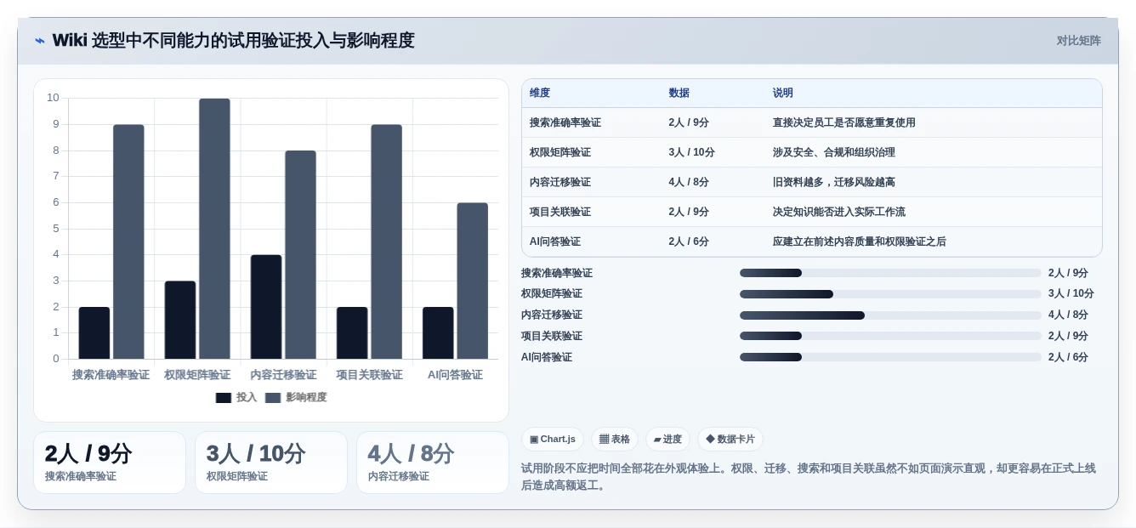This screenshot has height=528, width=1136.
Task: Click the blue lightning icon beside the title
Action: (x=40, y=41)
